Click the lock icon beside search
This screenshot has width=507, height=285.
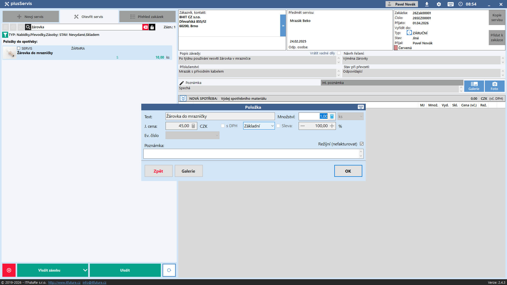point(152,27)
